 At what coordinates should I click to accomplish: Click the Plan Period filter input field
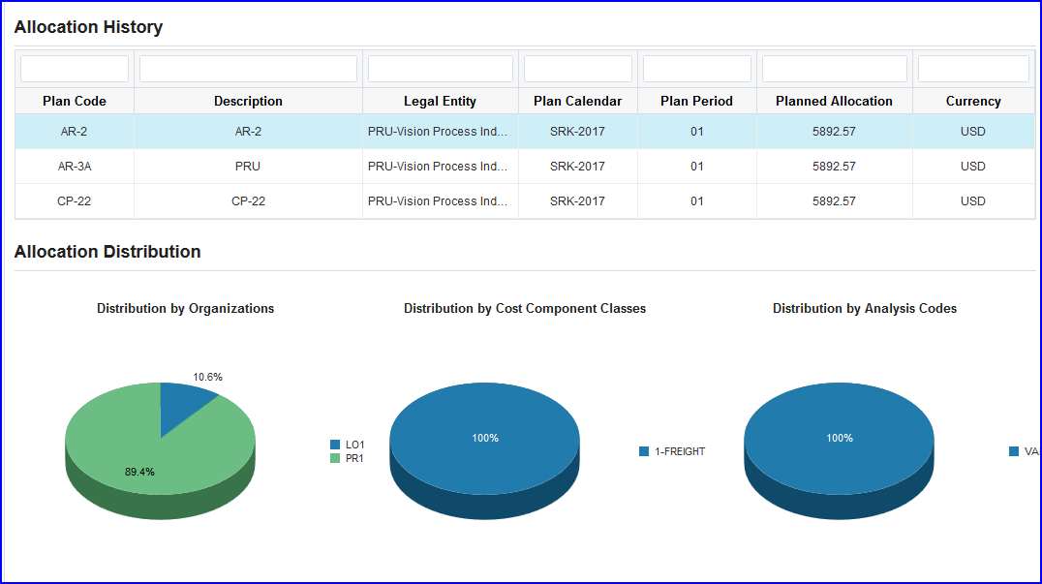point(696,69)
